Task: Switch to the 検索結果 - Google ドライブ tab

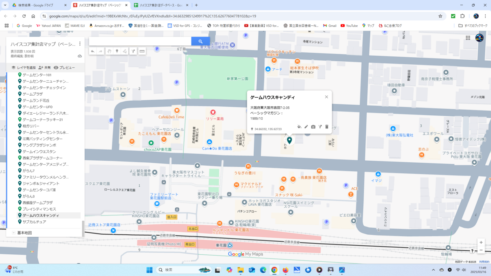Action: [x=39, y=5]
